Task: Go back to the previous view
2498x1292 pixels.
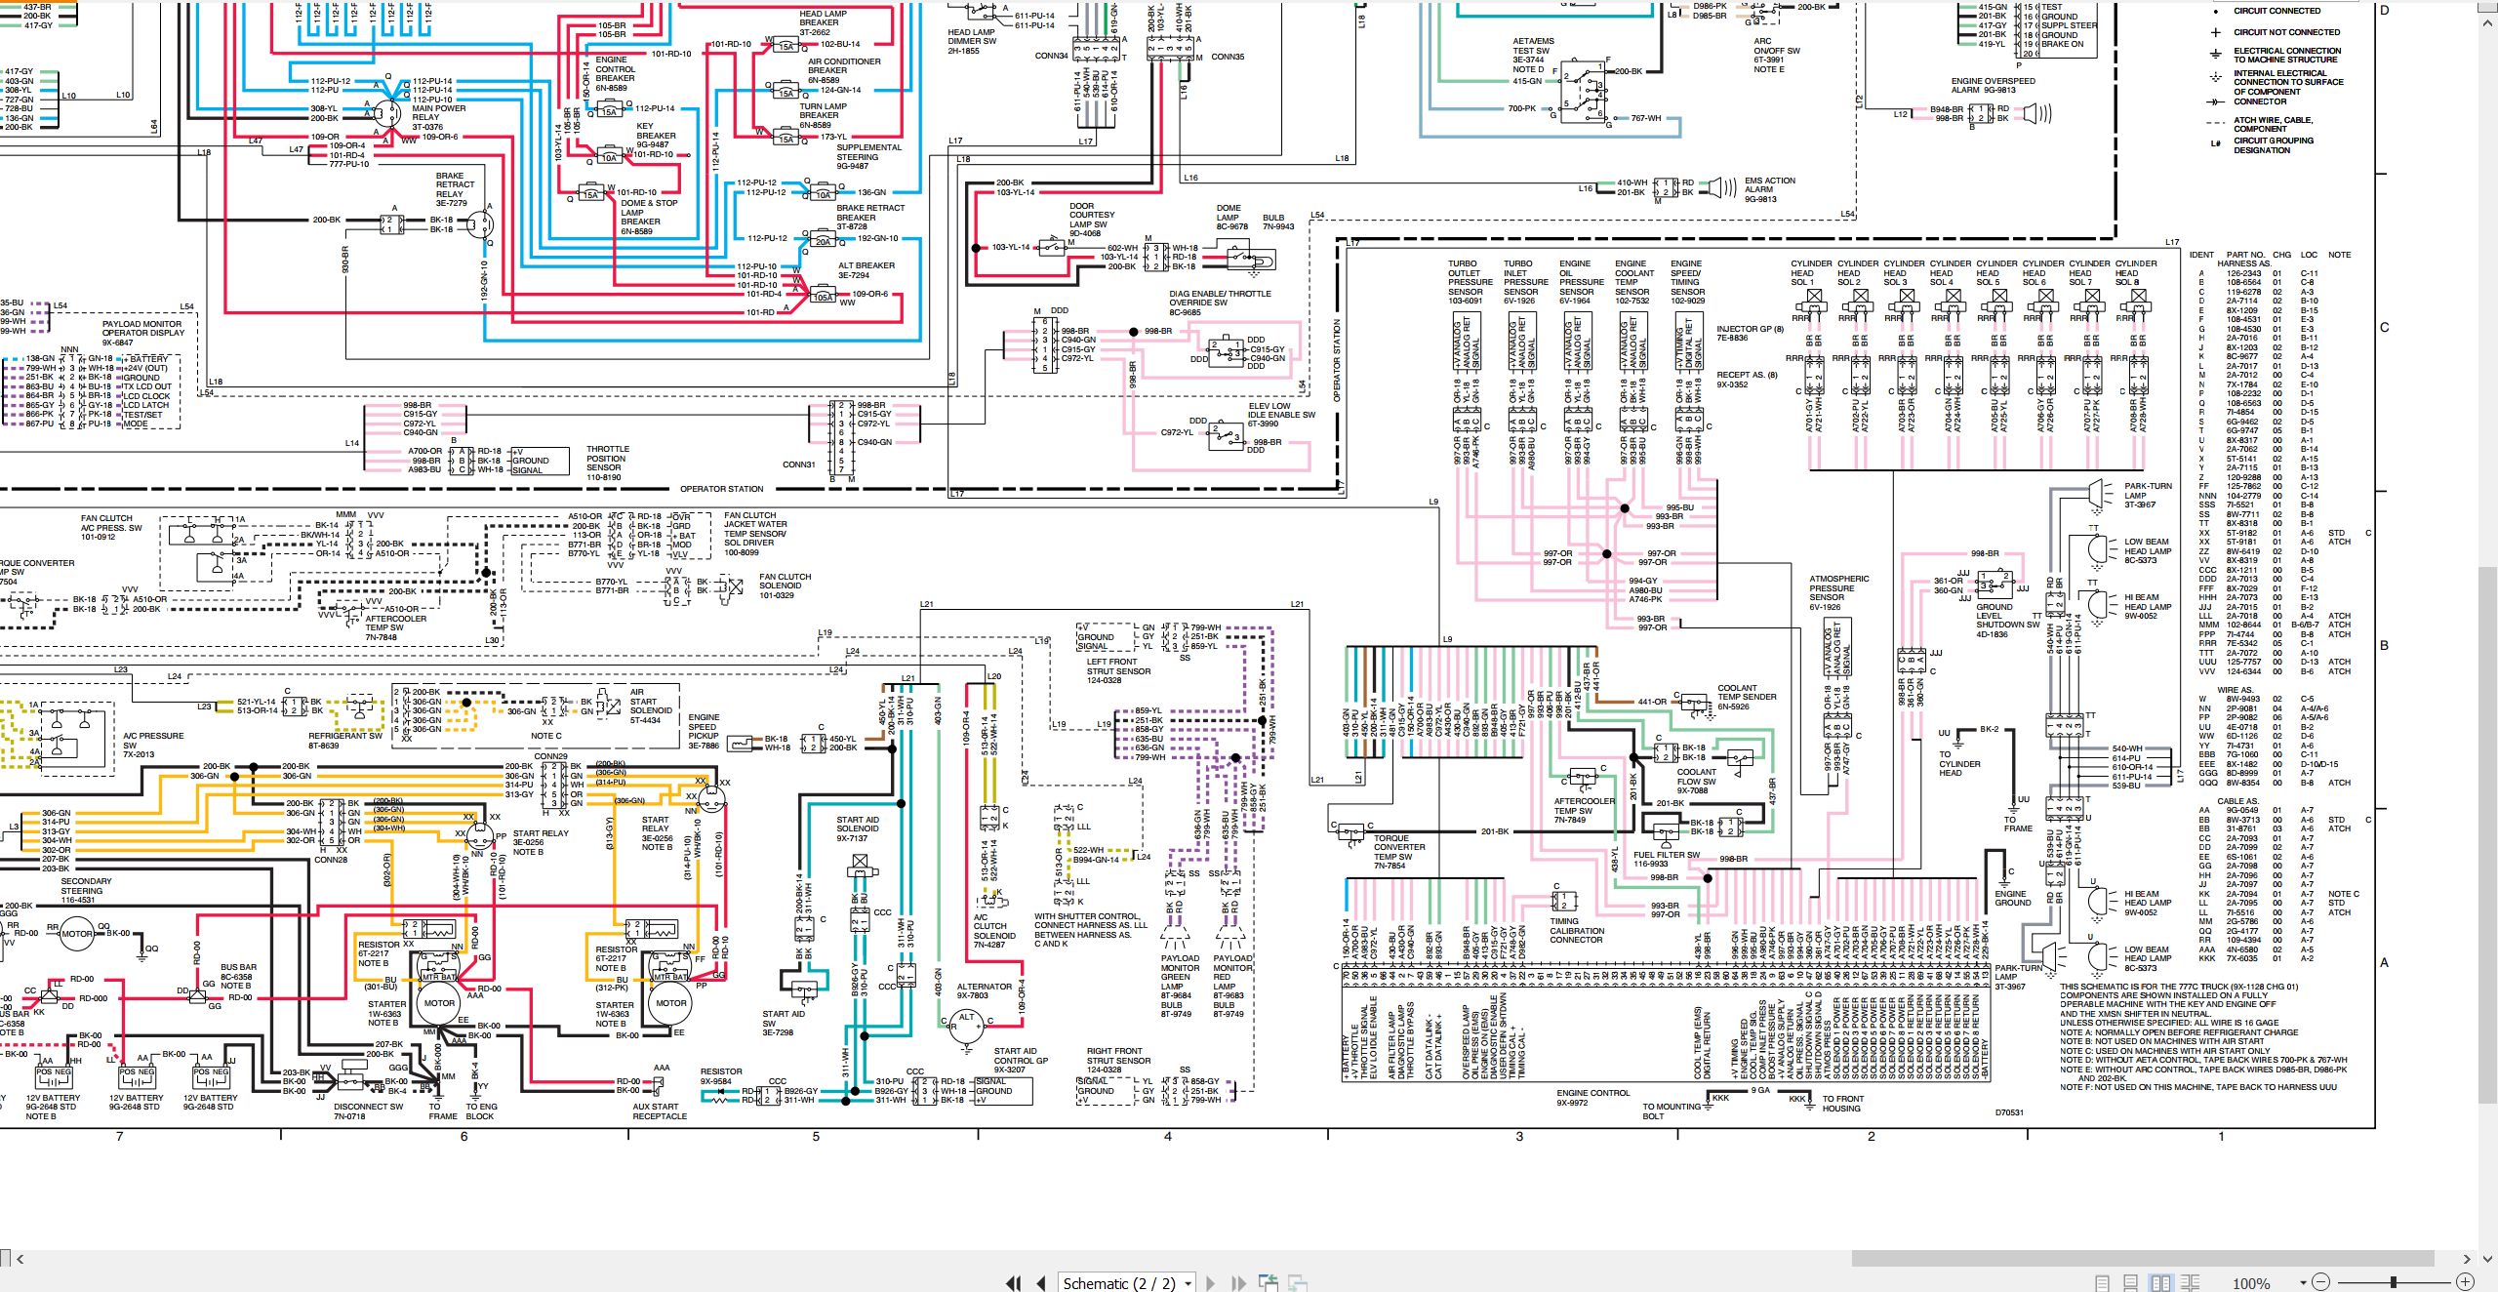Action: pyautogui.click(x=1269, y=1282)
